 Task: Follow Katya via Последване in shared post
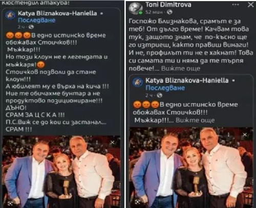pyautogui.click(x=165, y=88)
